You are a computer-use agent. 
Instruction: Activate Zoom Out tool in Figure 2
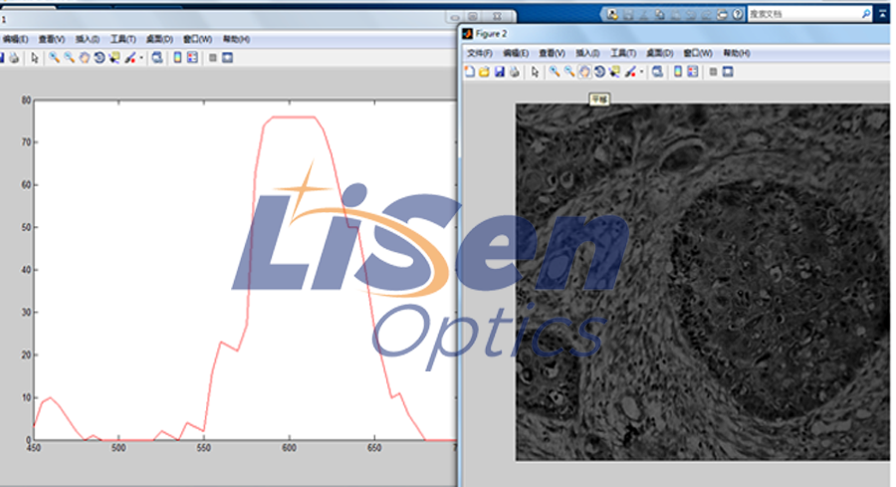point(569,72)
